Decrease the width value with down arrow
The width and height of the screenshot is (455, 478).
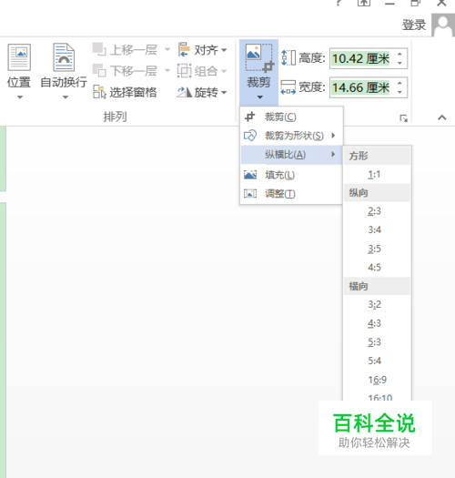pyautogui.click(x=399, y=92)
